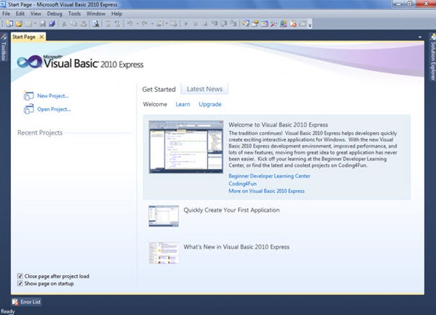Expand the active files tab dropdown

(x=420, y=37)
